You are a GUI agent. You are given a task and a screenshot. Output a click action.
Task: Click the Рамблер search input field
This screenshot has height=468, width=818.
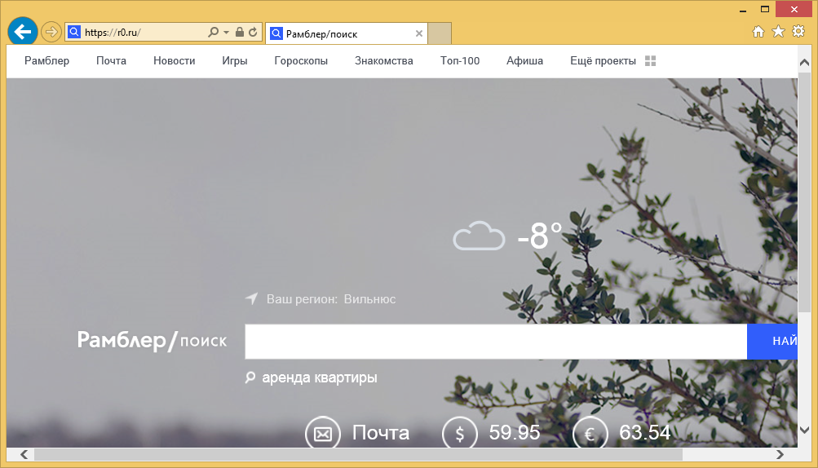[495, 342]
